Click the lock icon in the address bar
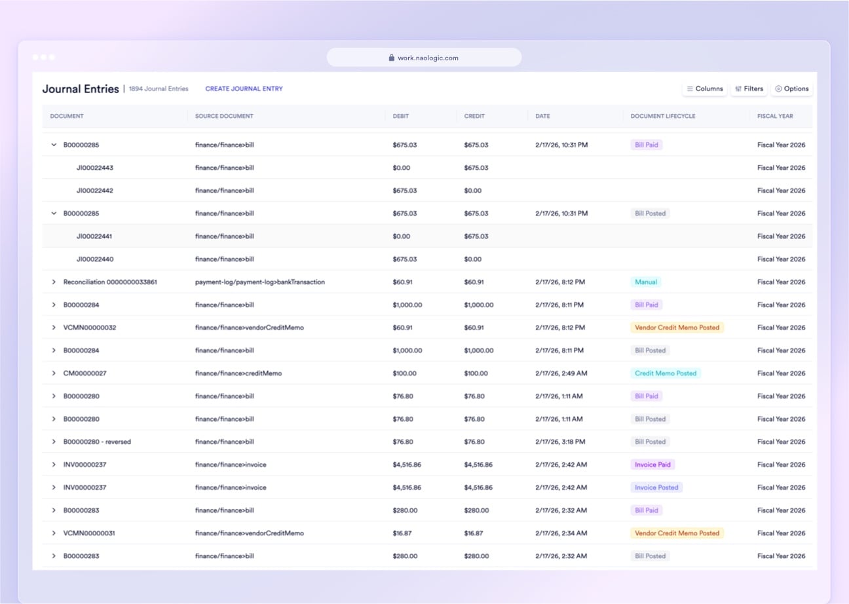Viewport: 849px width, 604px height. pos(392,57)
